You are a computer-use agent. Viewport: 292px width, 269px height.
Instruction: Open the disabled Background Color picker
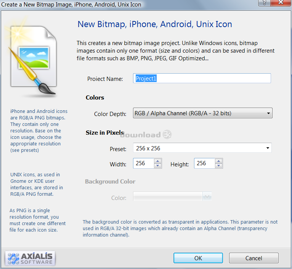[172, 197]
